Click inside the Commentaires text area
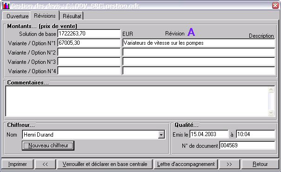This screenshot has width=281, height=172. (137, 101)
